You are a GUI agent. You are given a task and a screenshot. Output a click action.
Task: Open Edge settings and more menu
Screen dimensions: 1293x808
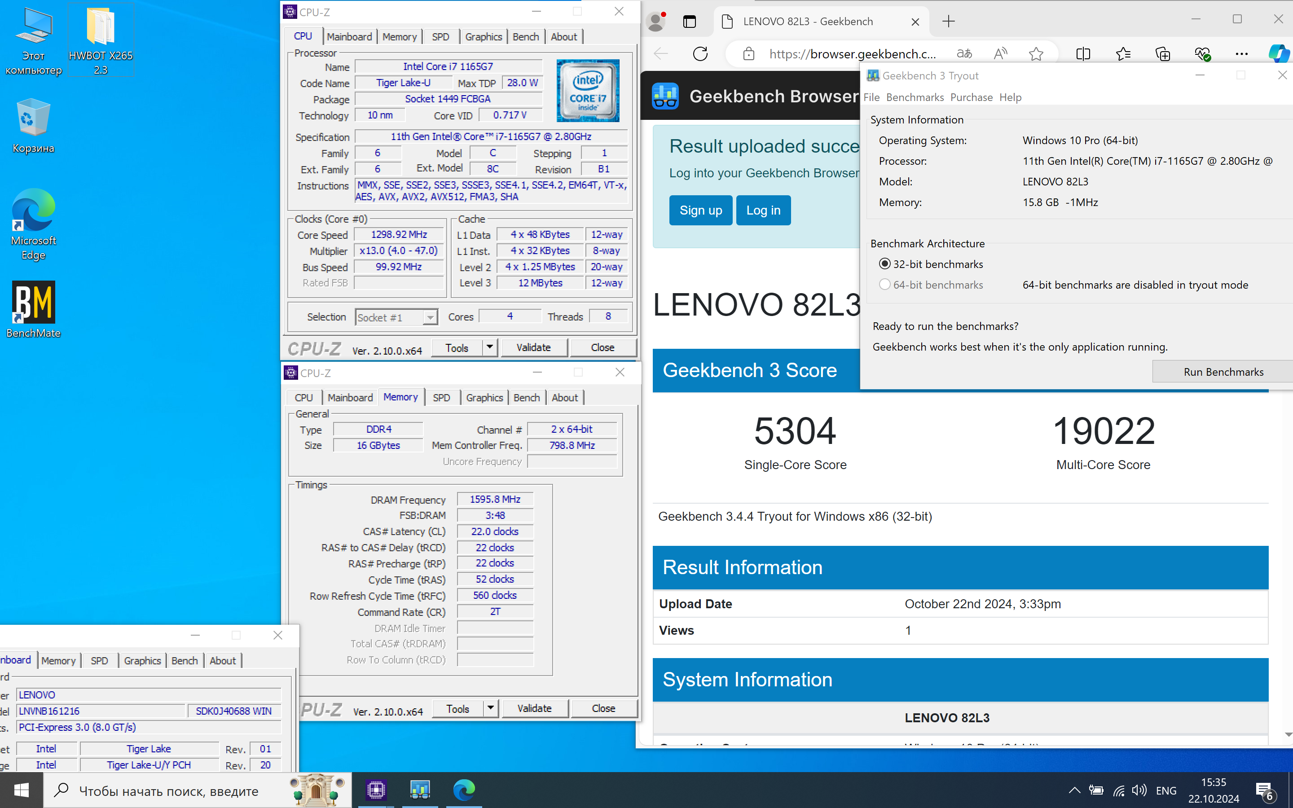coord(1242,53)
